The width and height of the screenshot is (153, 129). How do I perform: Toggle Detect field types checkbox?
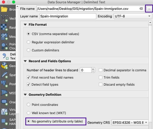pos(28,84)
